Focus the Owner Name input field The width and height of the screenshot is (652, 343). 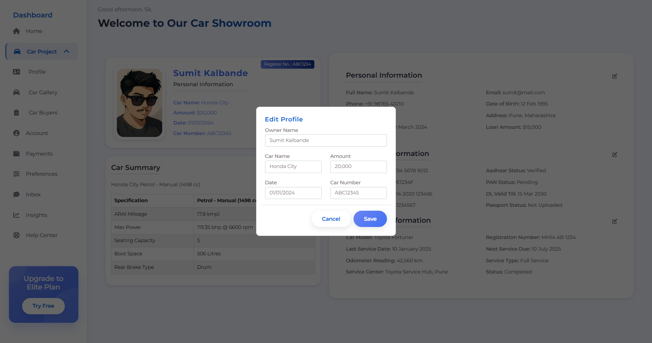[x=326, y=140]
